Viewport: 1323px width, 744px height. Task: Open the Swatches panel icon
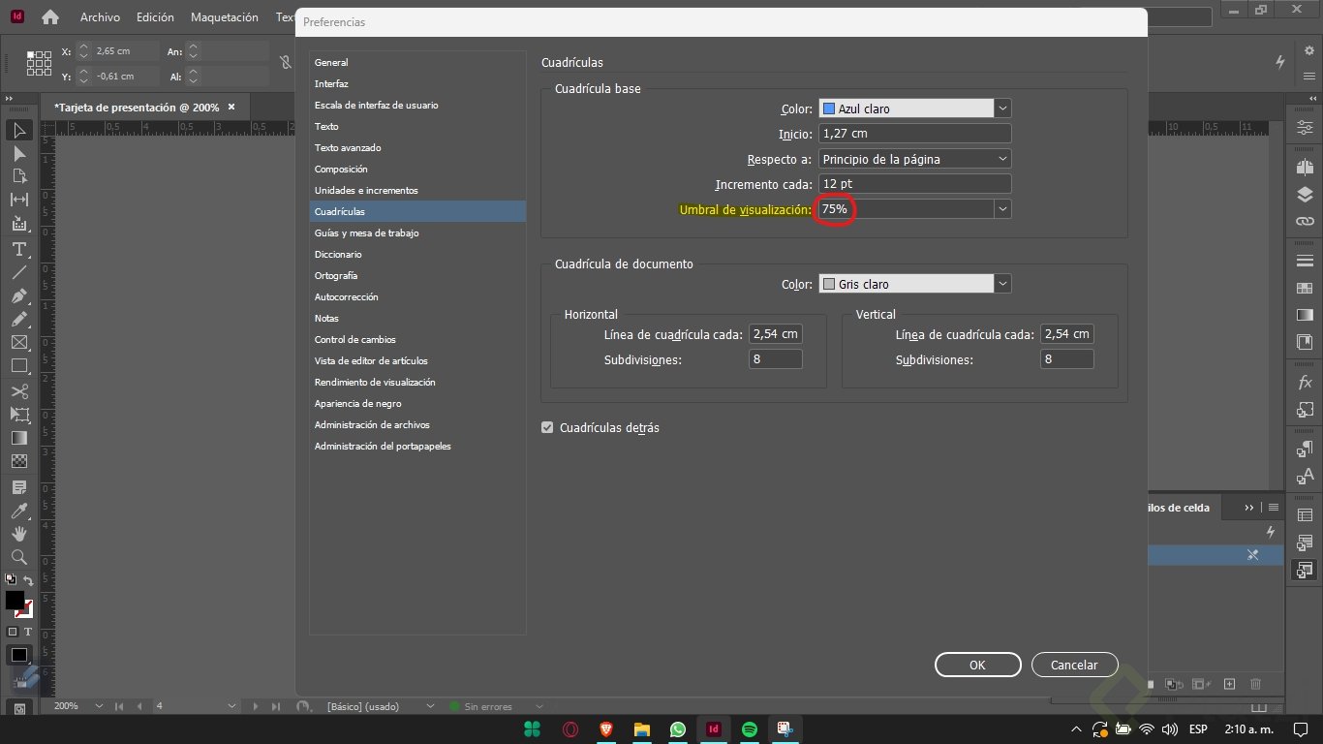(1305, 288)
